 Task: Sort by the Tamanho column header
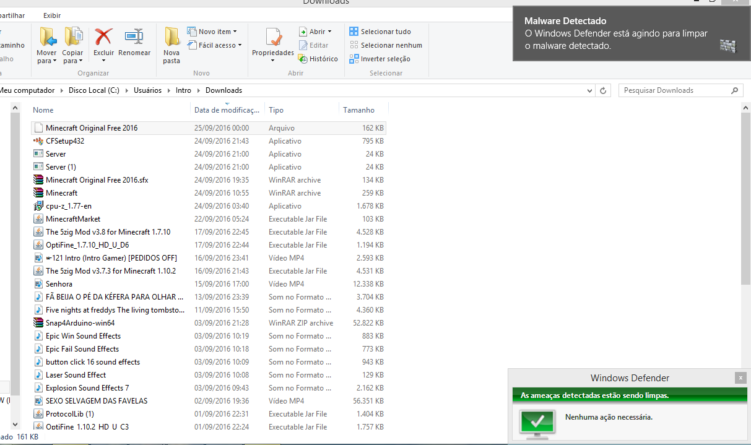363,110
